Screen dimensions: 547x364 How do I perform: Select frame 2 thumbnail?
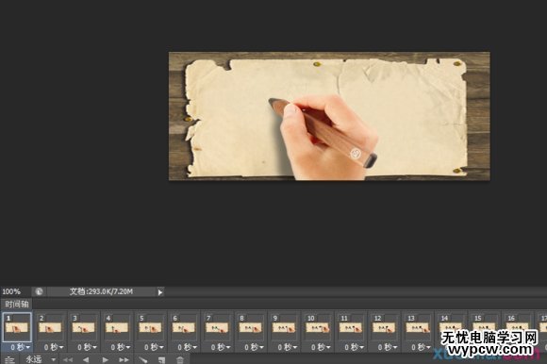click(51, 327)
